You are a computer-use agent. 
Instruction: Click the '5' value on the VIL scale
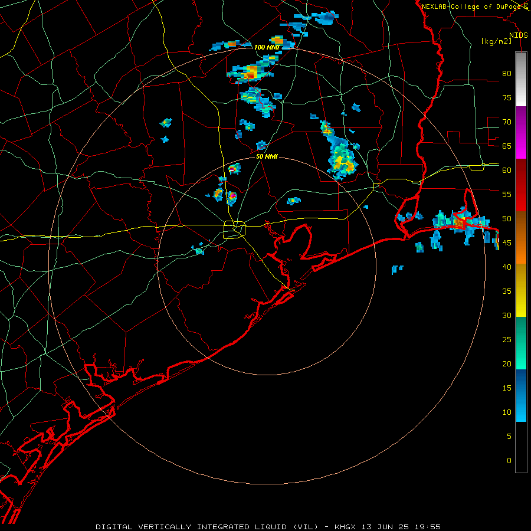point(509,436)
